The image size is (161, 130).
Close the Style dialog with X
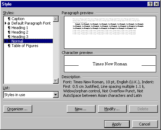[x=156, y=4]
